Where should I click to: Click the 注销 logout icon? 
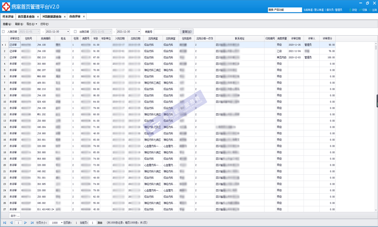[x=370, y=10]
